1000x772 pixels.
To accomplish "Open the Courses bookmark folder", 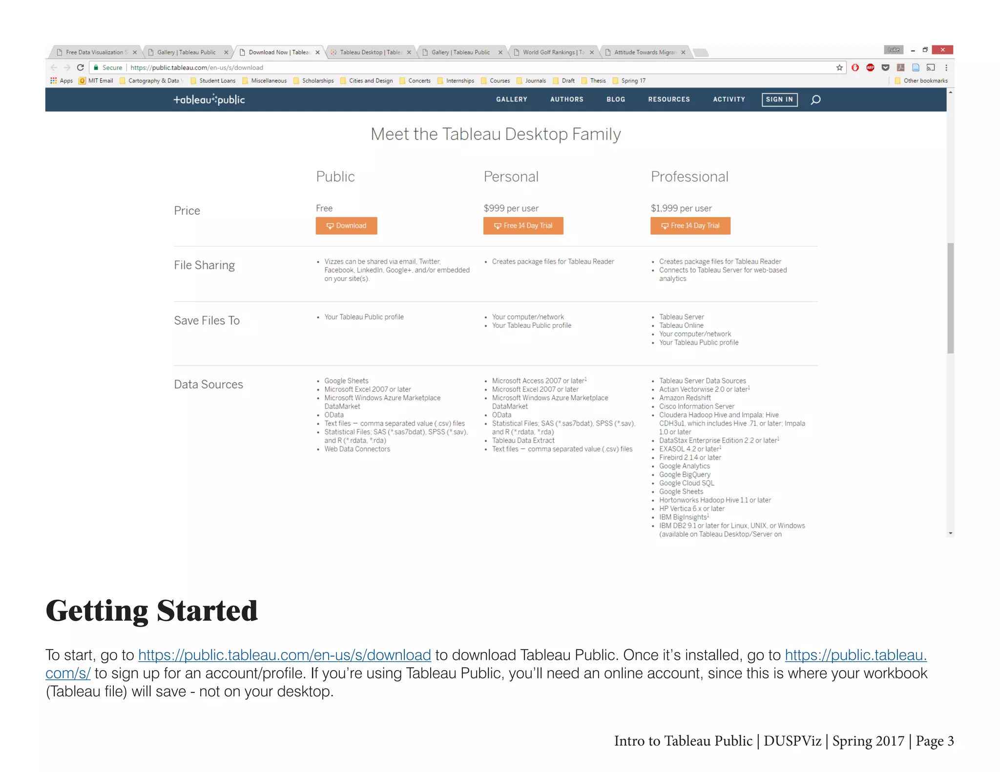I will click(495, 81).
